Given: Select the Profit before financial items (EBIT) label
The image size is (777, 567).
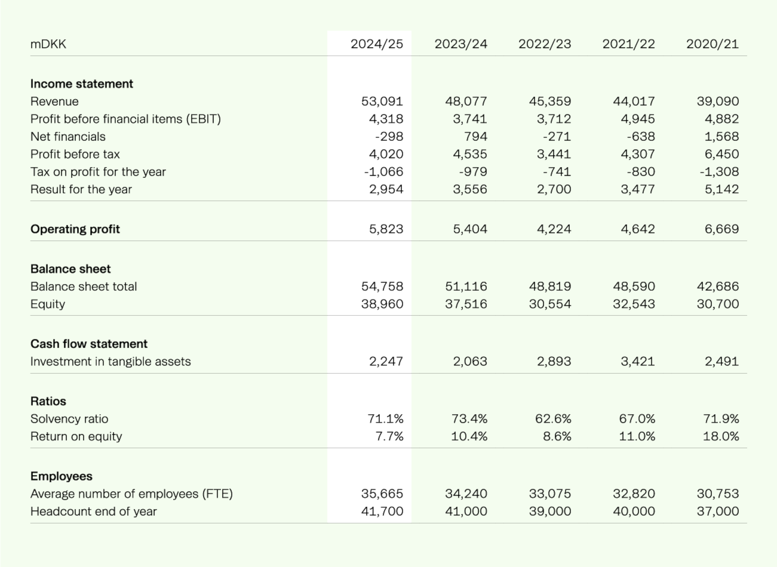Looking at the screenshot, I should (x=125, y=119).
